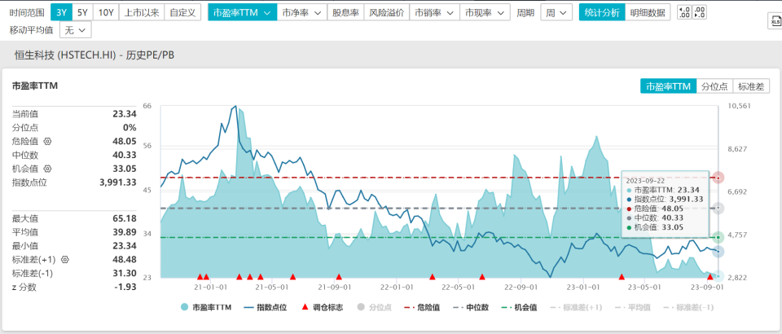
Task: Click rebalance triangle between 22-01-01 and 22-05-01
Action: (x=433, y=277)
